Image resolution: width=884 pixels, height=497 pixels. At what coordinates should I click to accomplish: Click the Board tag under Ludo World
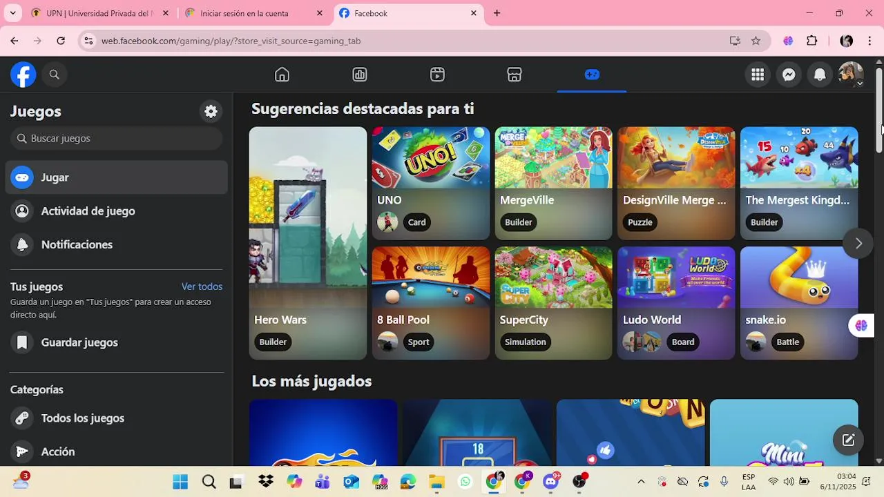click(x=682, y=342)
